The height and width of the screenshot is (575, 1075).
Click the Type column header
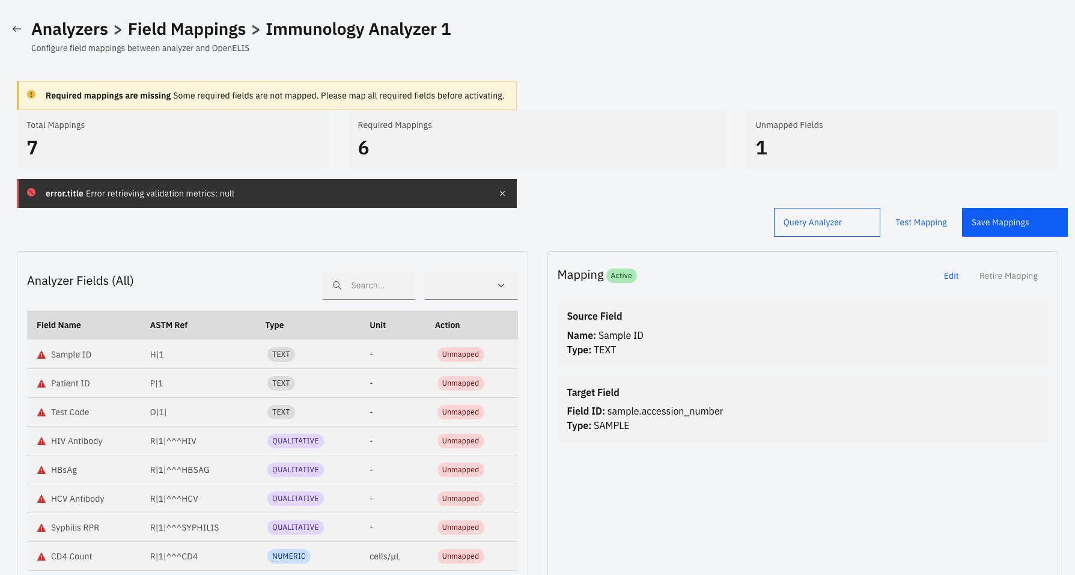click(x=275, y=325)
